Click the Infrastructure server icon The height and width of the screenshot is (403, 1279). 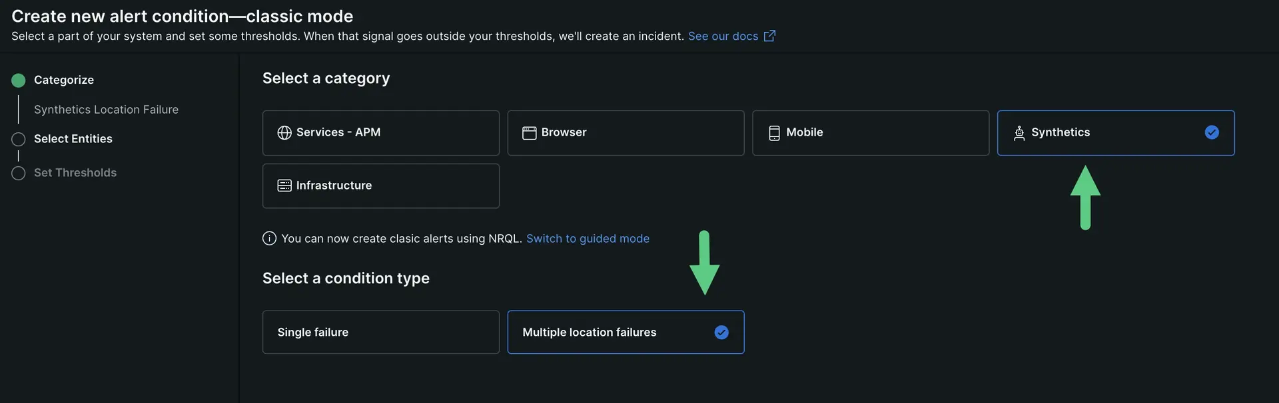point(284,186)
